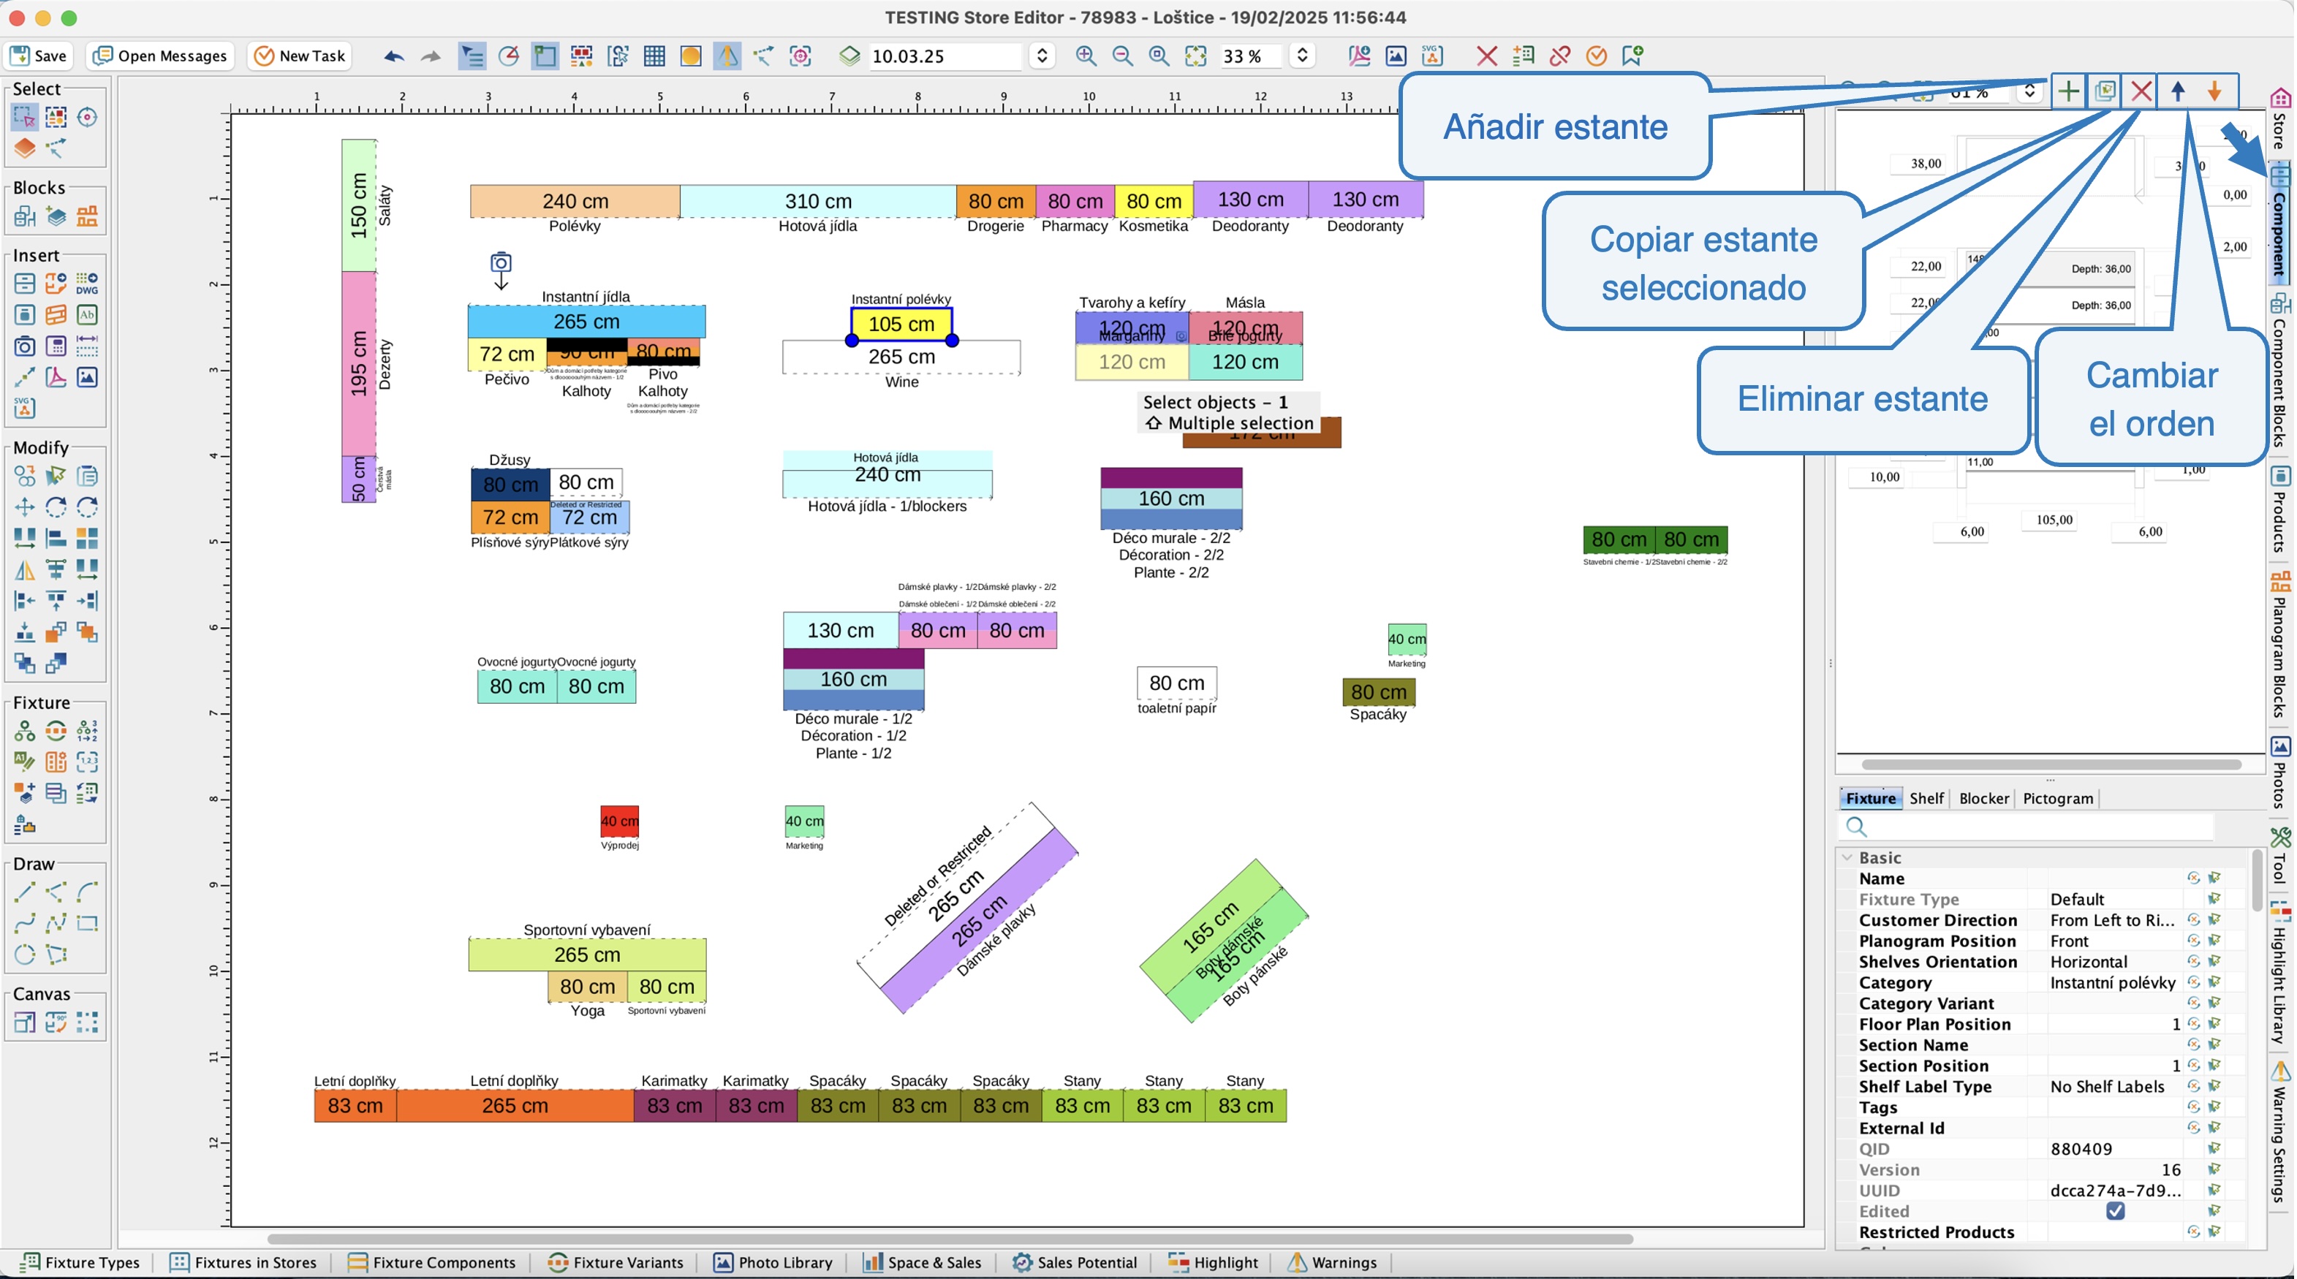Toggle the warnings triangle toolbar button

click(727, 56)
